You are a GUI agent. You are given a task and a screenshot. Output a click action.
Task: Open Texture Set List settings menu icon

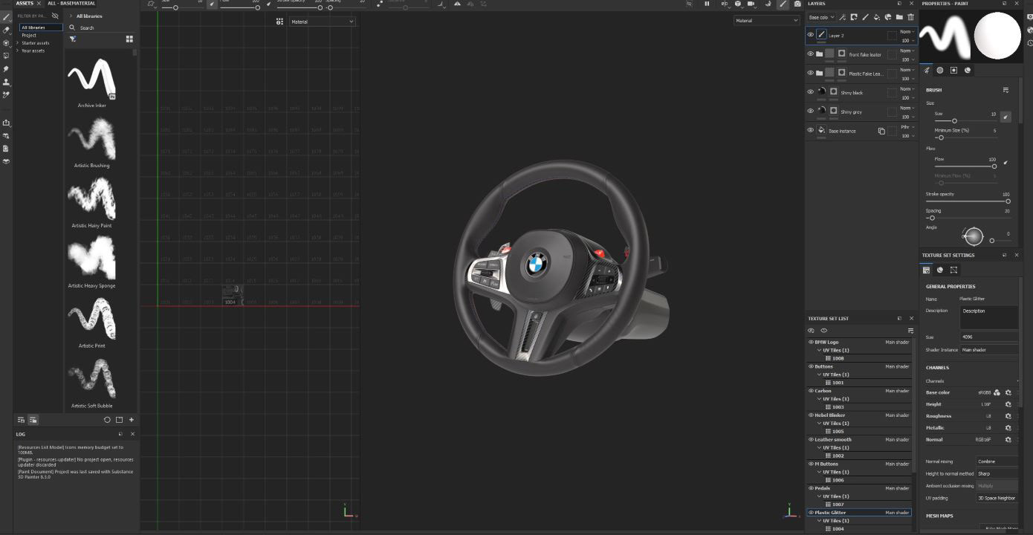coord(910,331)
